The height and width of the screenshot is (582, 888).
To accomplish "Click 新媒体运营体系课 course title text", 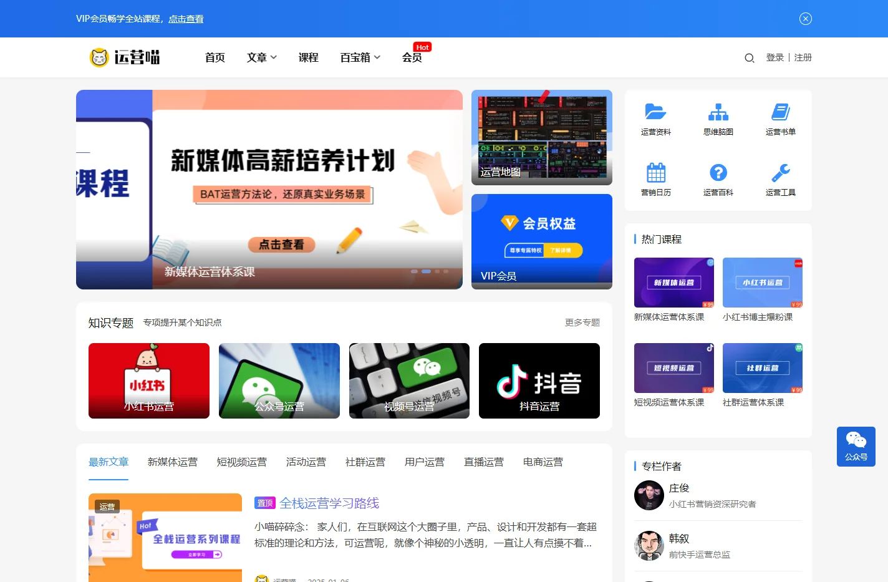I will click(669, 317).
